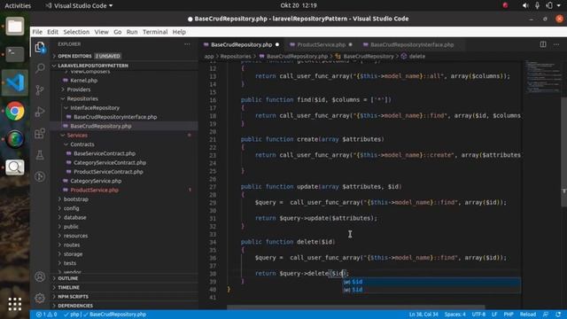Click the bottom timeline app icon in activity bar
Image resolution: width=567 pixels, height=319 pixels.
point(40,176)
